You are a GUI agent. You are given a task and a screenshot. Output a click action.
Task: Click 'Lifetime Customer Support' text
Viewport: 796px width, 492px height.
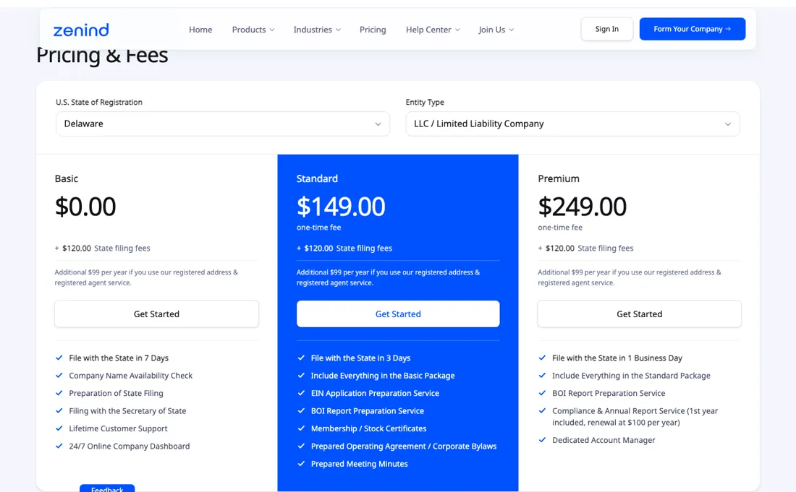118,428
